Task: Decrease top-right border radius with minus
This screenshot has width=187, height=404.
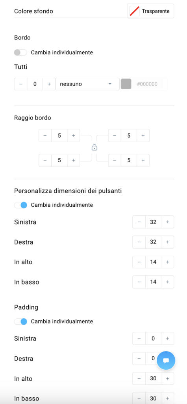Action: [115, 136]
